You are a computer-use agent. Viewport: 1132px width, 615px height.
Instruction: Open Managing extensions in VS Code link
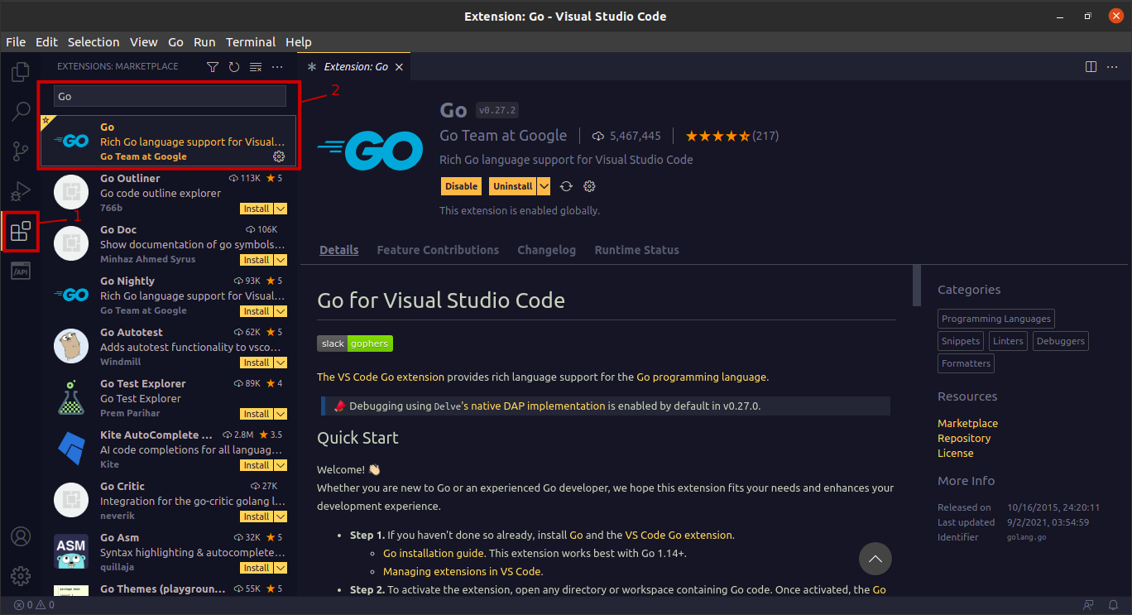pyautogui.click(x=463, y=571)
